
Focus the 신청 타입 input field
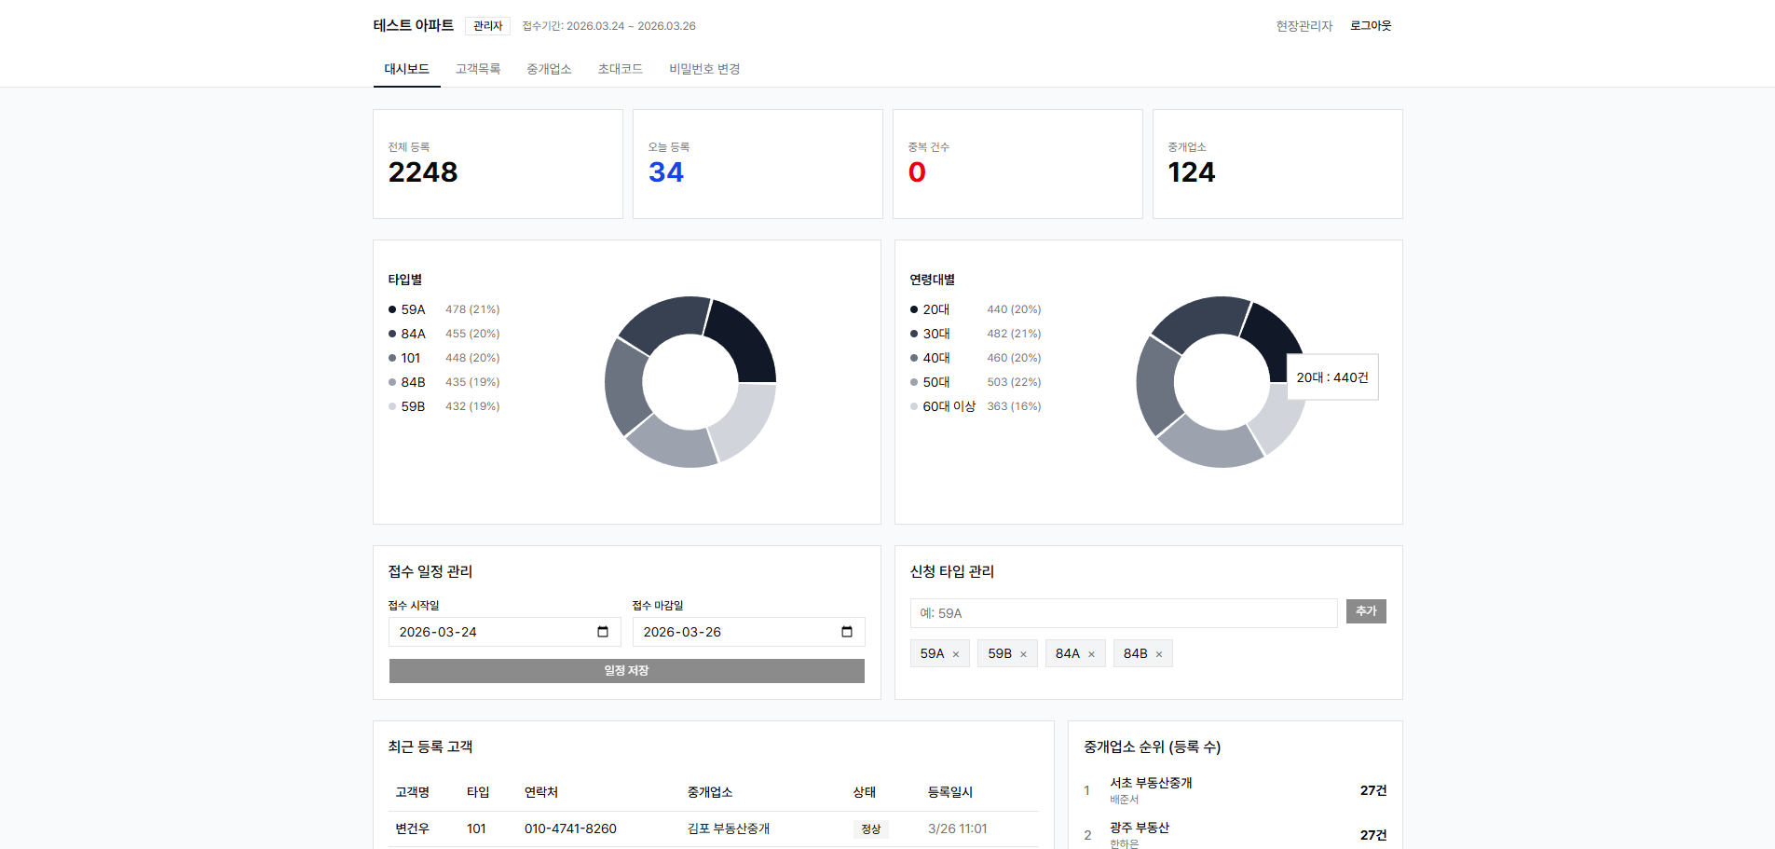[1123, 613]
